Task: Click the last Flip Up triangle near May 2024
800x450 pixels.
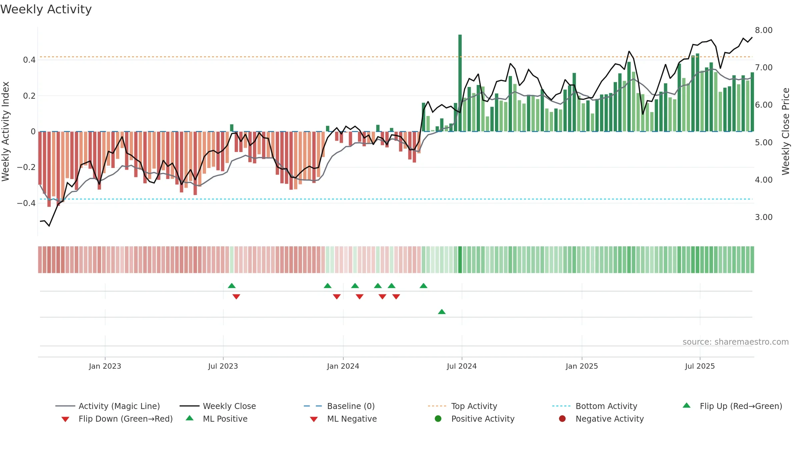Action: pyautogui.click(x=423, y=286)
